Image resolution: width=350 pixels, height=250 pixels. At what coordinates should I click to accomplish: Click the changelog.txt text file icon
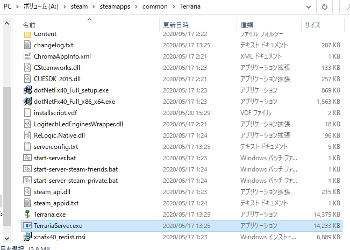(27, 45)
